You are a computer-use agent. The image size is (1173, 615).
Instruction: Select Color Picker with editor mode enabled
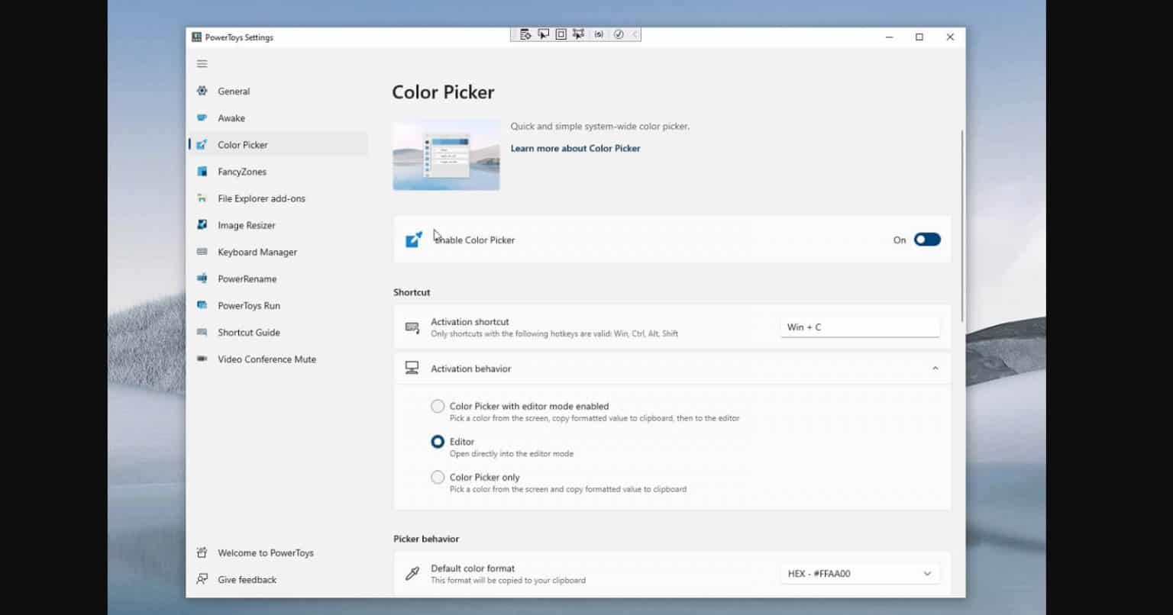[438, 407]
